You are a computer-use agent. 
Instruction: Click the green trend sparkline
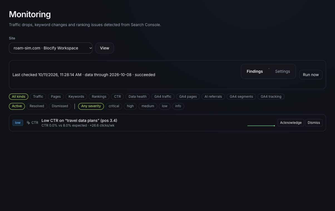(261, 126)
